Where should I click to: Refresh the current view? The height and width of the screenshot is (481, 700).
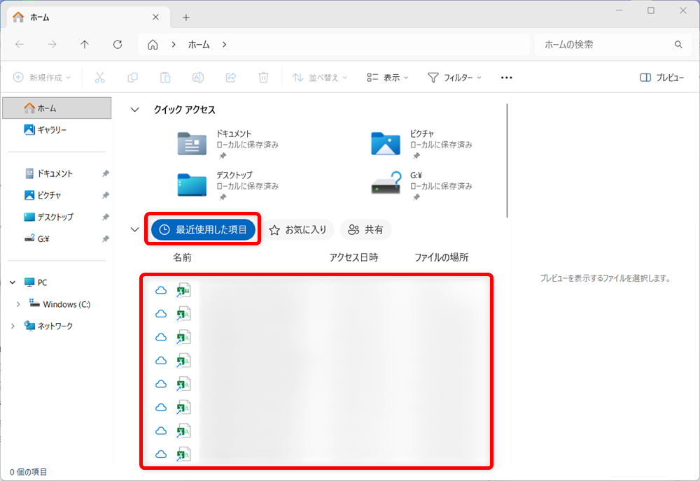coord(118,44)
